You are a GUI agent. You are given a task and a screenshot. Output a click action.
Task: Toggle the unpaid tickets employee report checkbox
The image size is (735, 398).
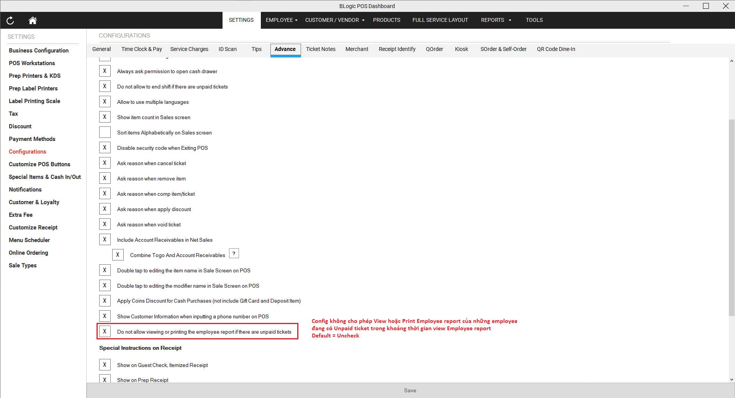click(x=105, y=331)
